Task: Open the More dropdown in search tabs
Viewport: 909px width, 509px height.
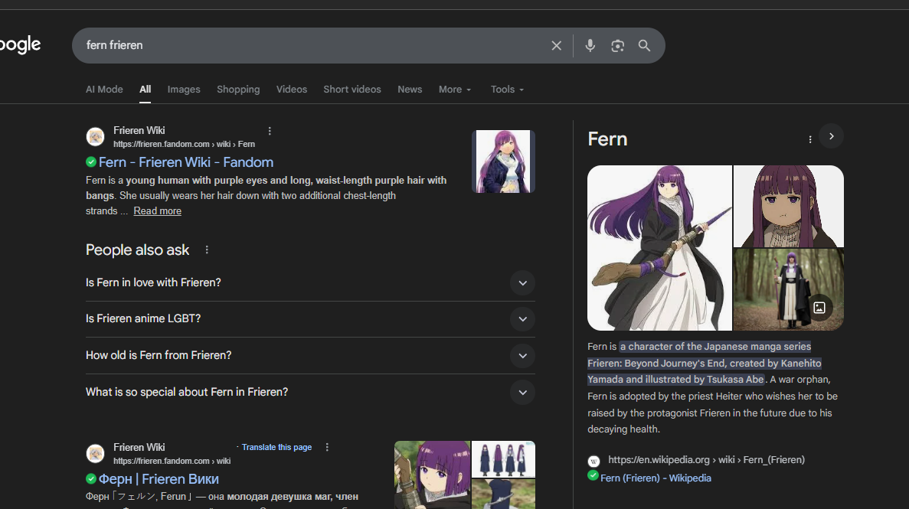Action: [x=455, y=90]
